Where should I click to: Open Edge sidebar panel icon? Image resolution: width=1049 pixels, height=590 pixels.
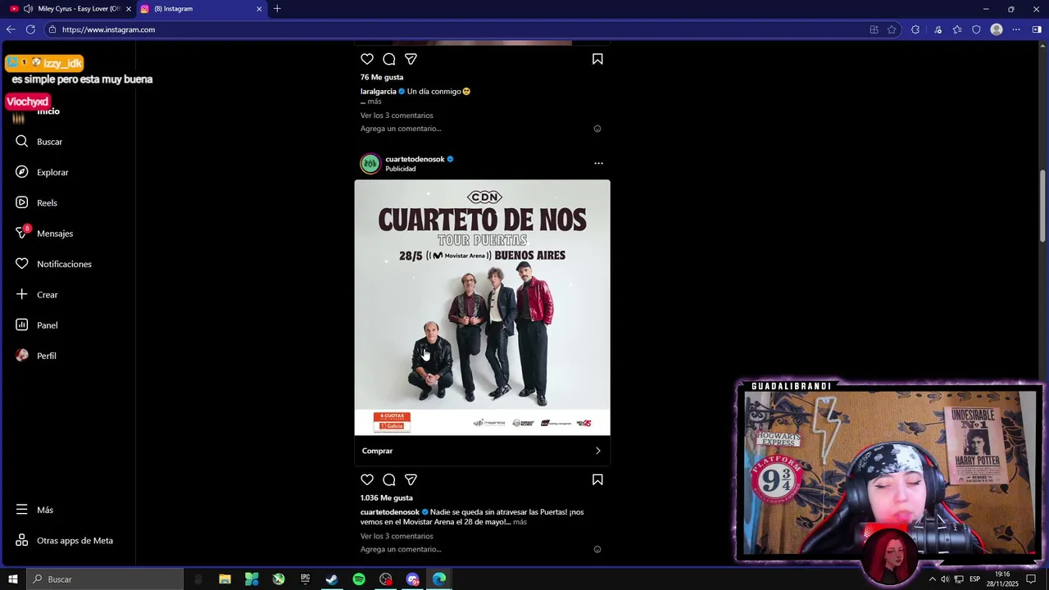click(1037, 29)
